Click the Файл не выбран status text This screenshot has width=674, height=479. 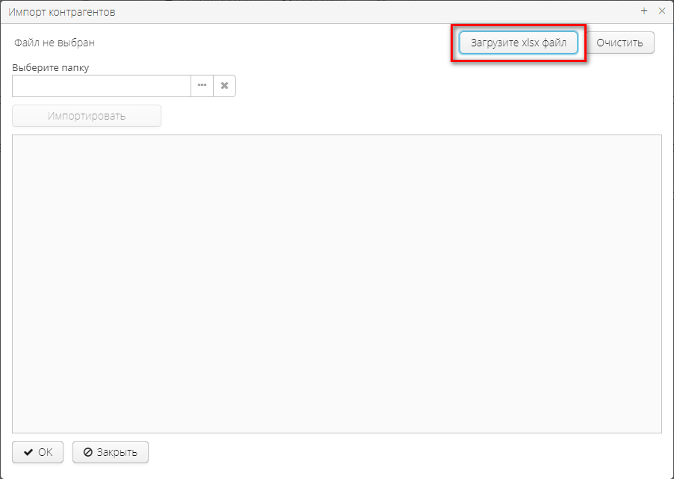tap(55, 43)
